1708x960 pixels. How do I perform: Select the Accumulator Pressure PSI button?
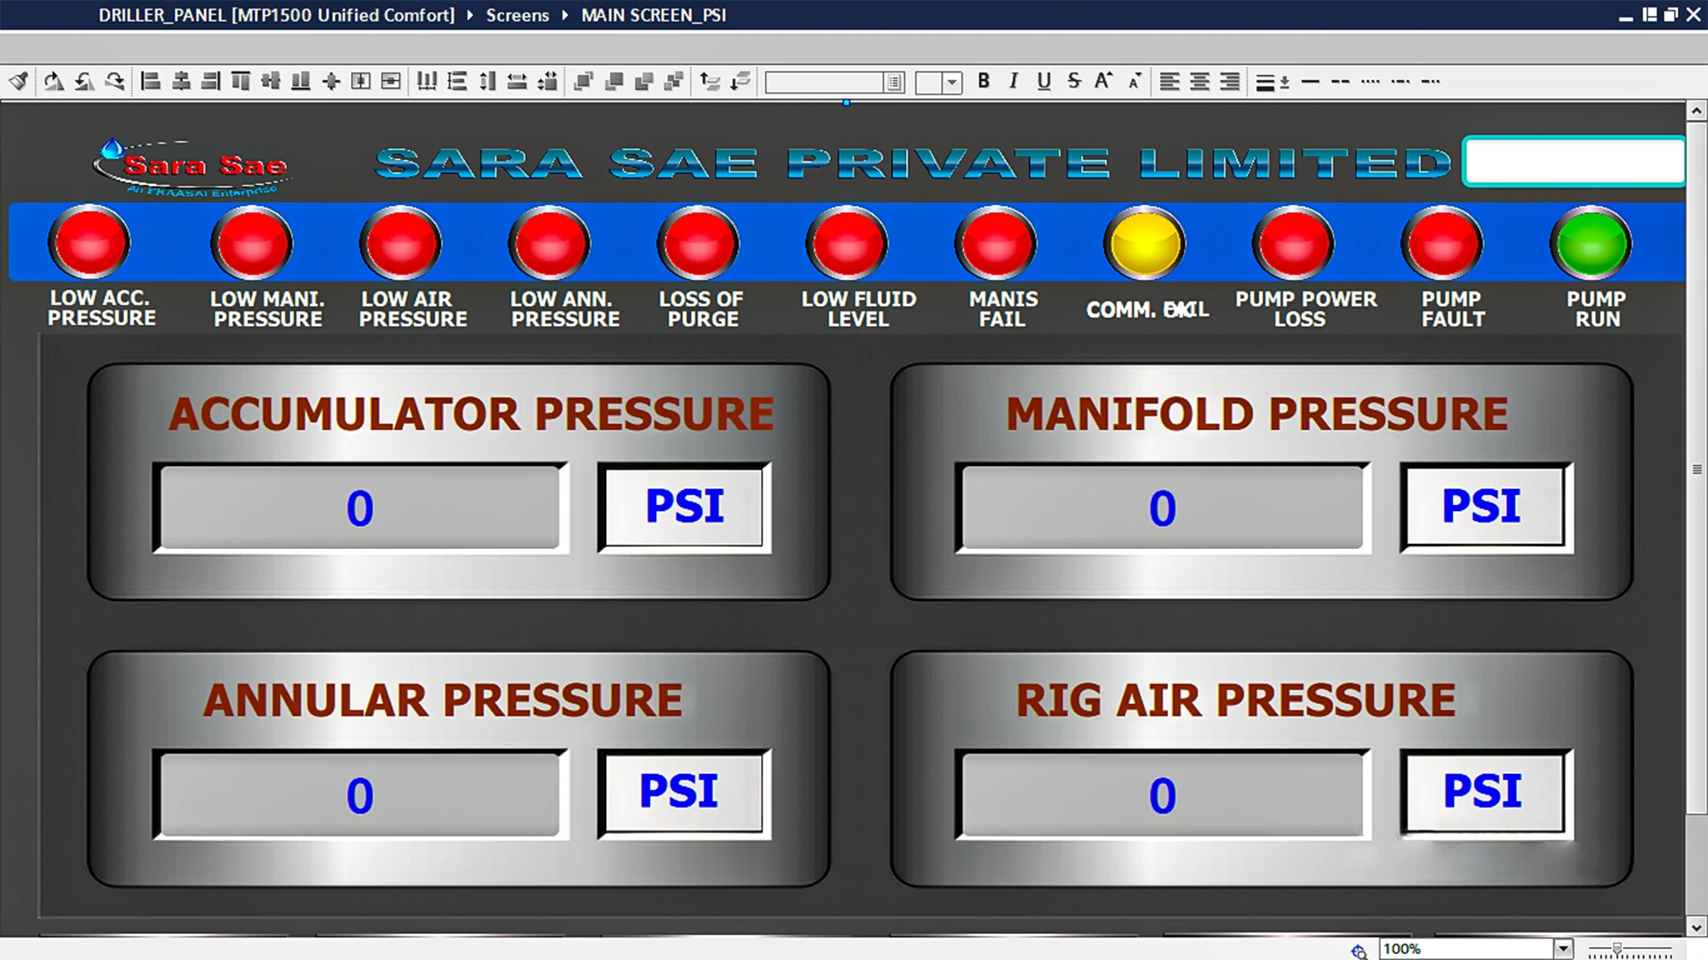coord(684,507)
